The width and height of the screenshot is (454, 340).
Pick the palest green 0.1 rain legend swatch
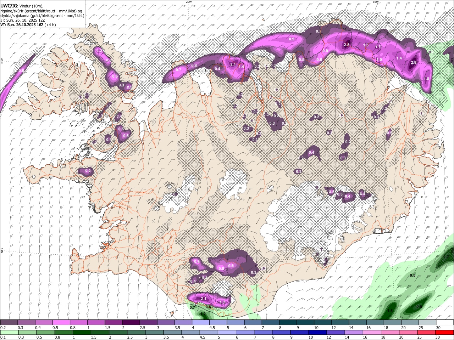click(9, 333)
